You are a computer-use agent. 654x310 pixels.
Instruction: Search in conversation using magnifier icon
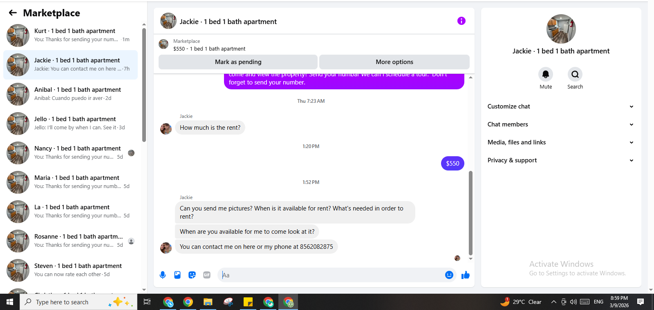point(575,74)
